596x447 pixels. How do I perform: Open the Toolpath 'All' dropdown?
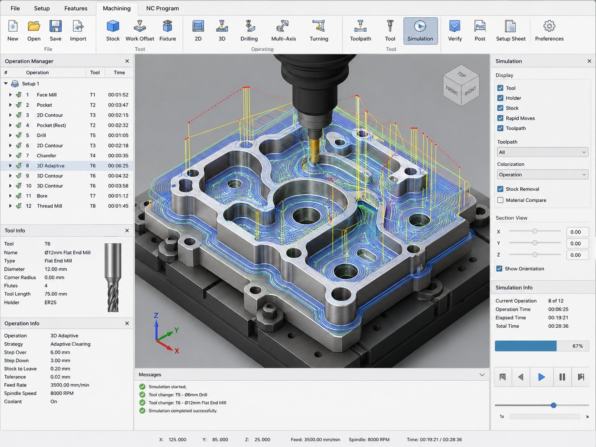tap(542, 152)
